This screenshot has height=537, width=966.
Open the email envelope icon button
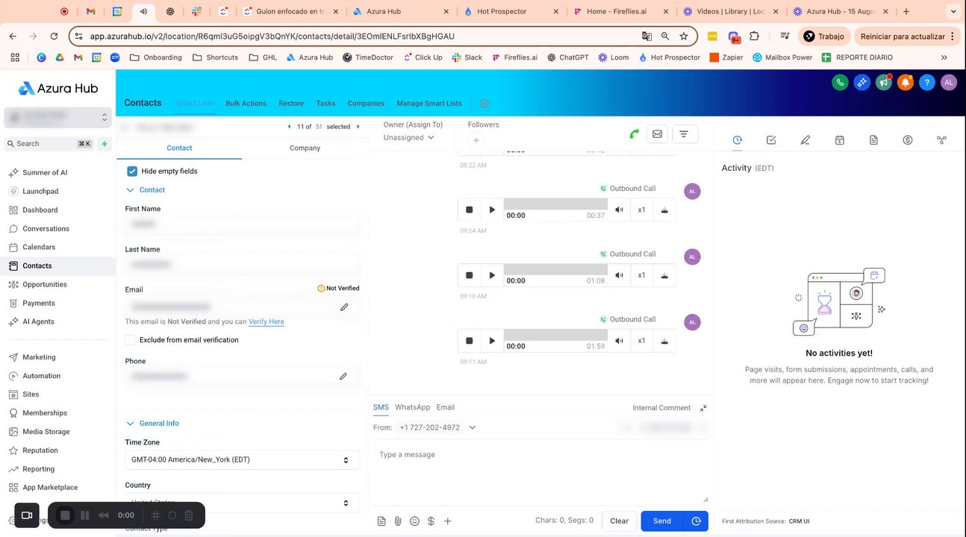[x=657, y=134]
